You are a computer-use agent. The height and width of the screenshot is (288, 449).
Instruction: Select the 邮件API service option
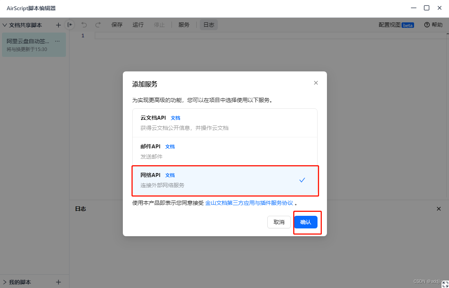pos(224,151)
